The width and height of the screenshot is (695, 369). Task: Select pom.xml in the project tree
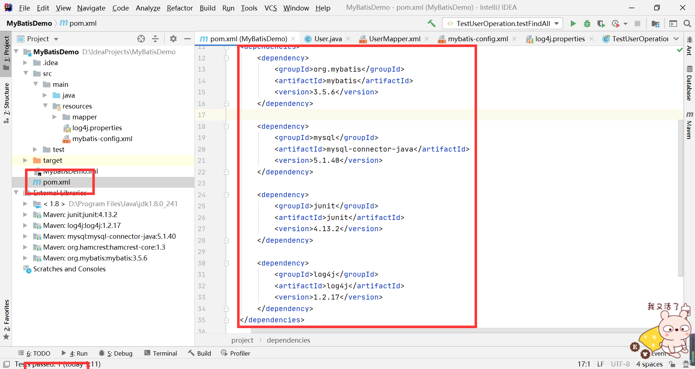pos(56,182)
